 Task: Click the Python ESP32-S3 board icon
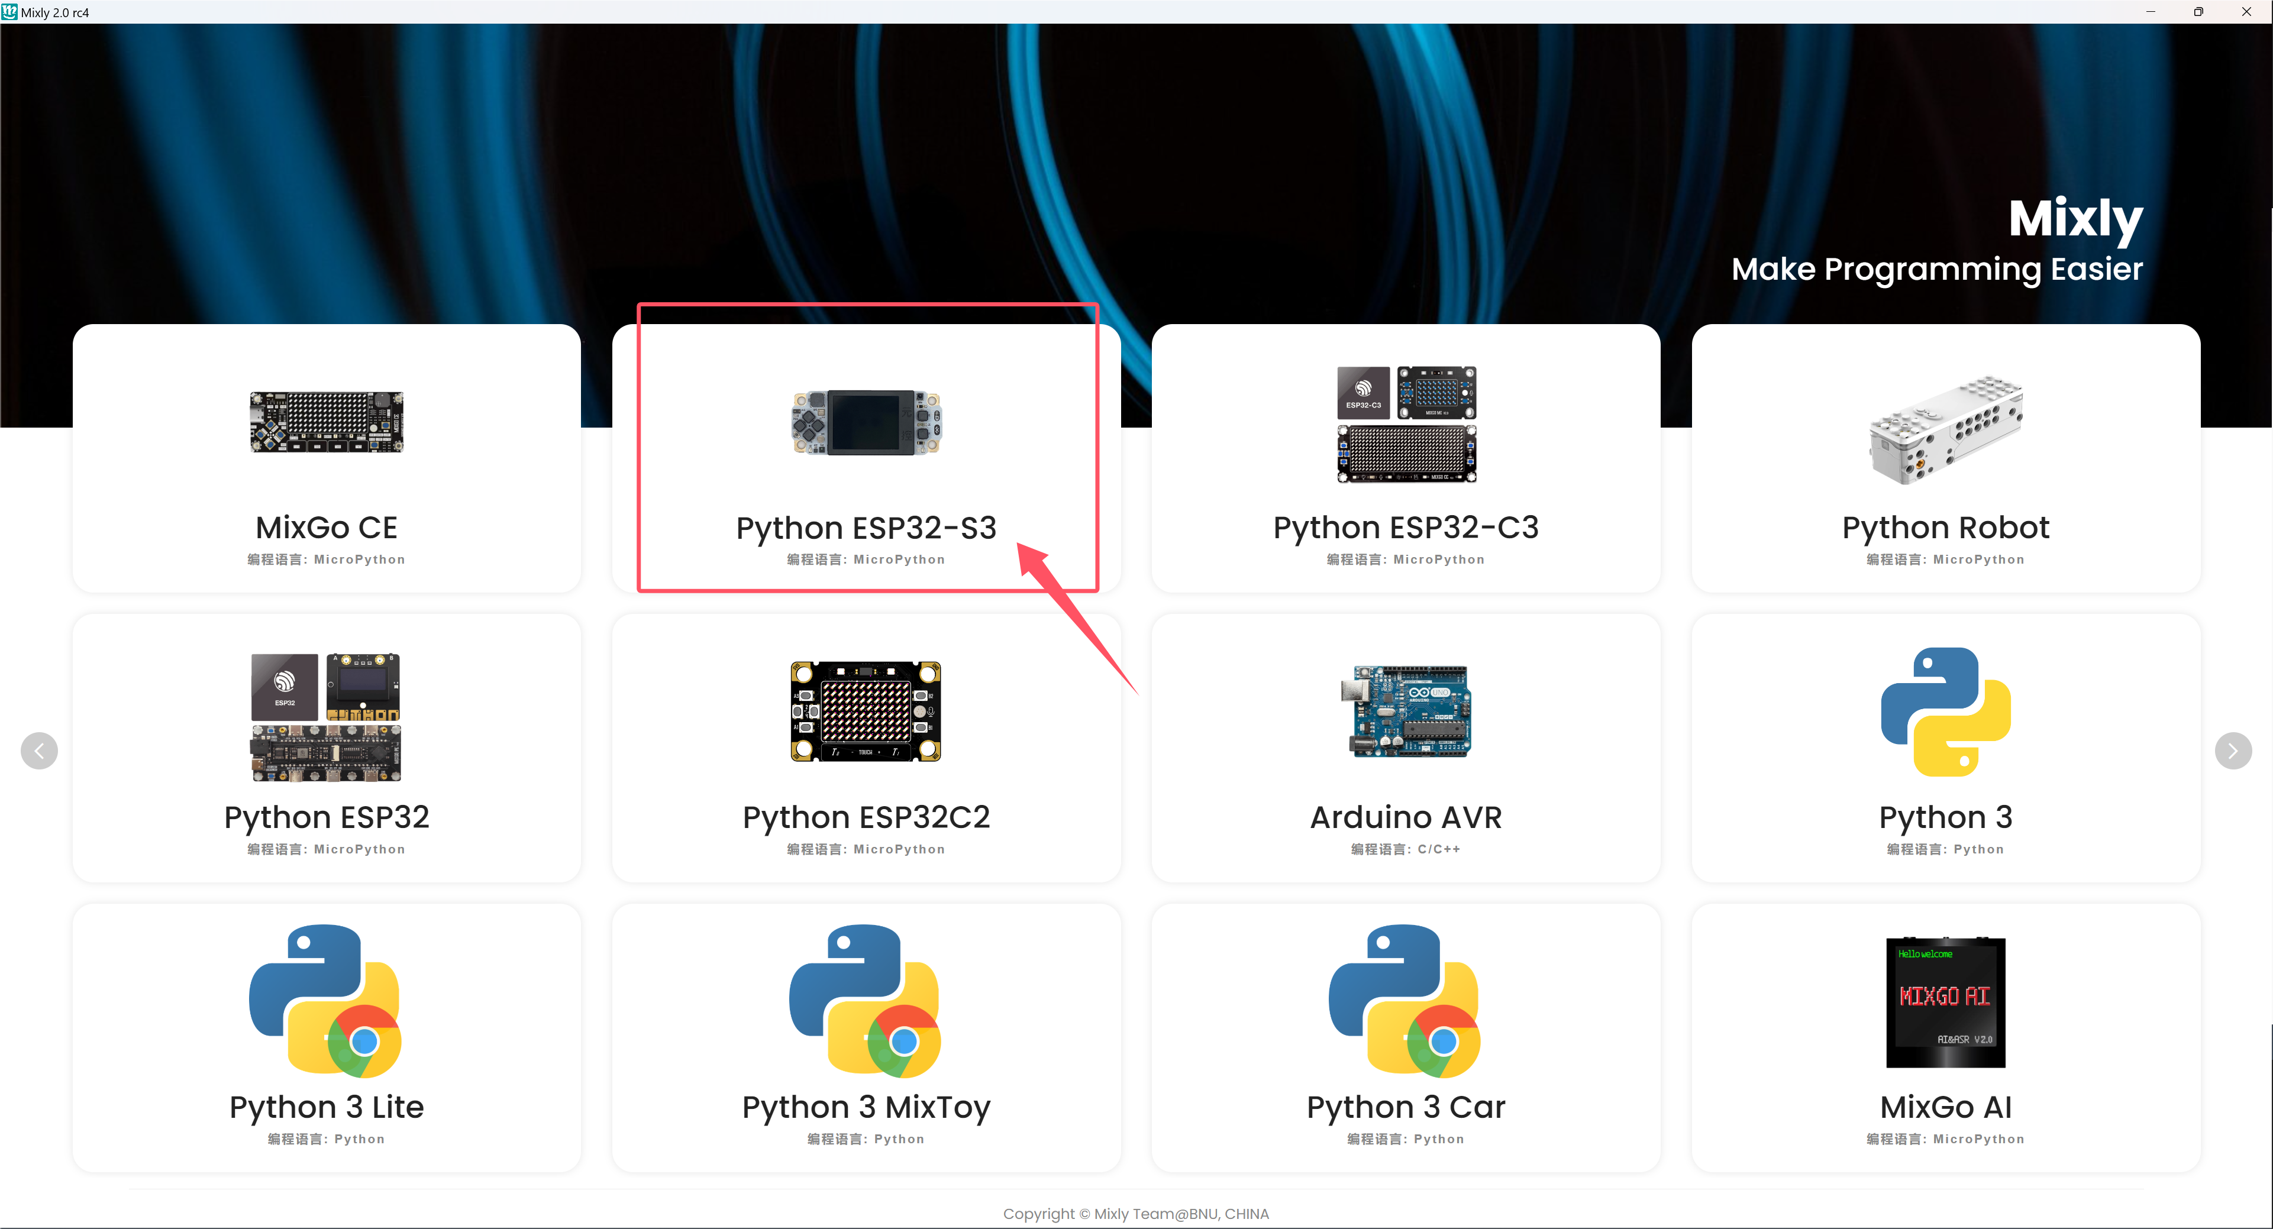867,423
